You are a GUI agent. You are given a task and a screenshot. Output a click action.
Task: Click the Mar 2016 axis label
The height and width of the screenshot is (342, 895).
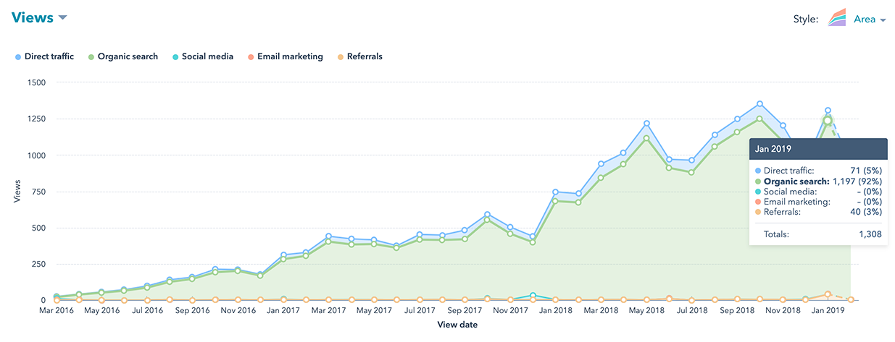pyautogui.click(x=57, y=311)
